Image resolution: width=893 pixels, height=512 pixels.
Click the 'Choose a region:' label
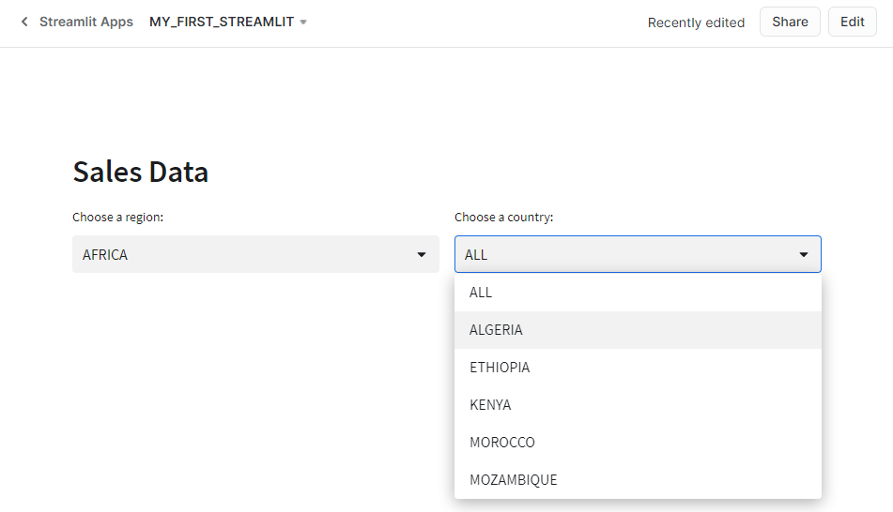[118, 217]
